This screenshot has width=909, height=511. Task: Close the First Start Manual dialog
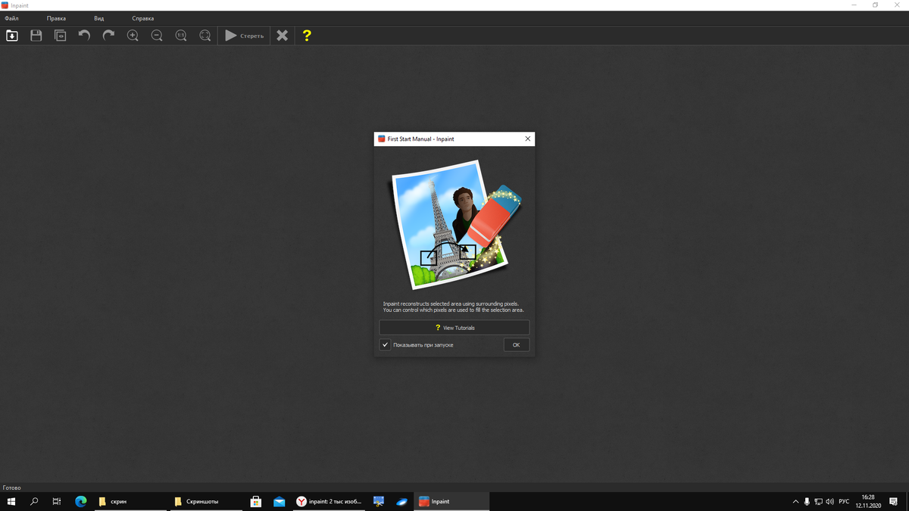pyautogui.click(x=527, y=139)
